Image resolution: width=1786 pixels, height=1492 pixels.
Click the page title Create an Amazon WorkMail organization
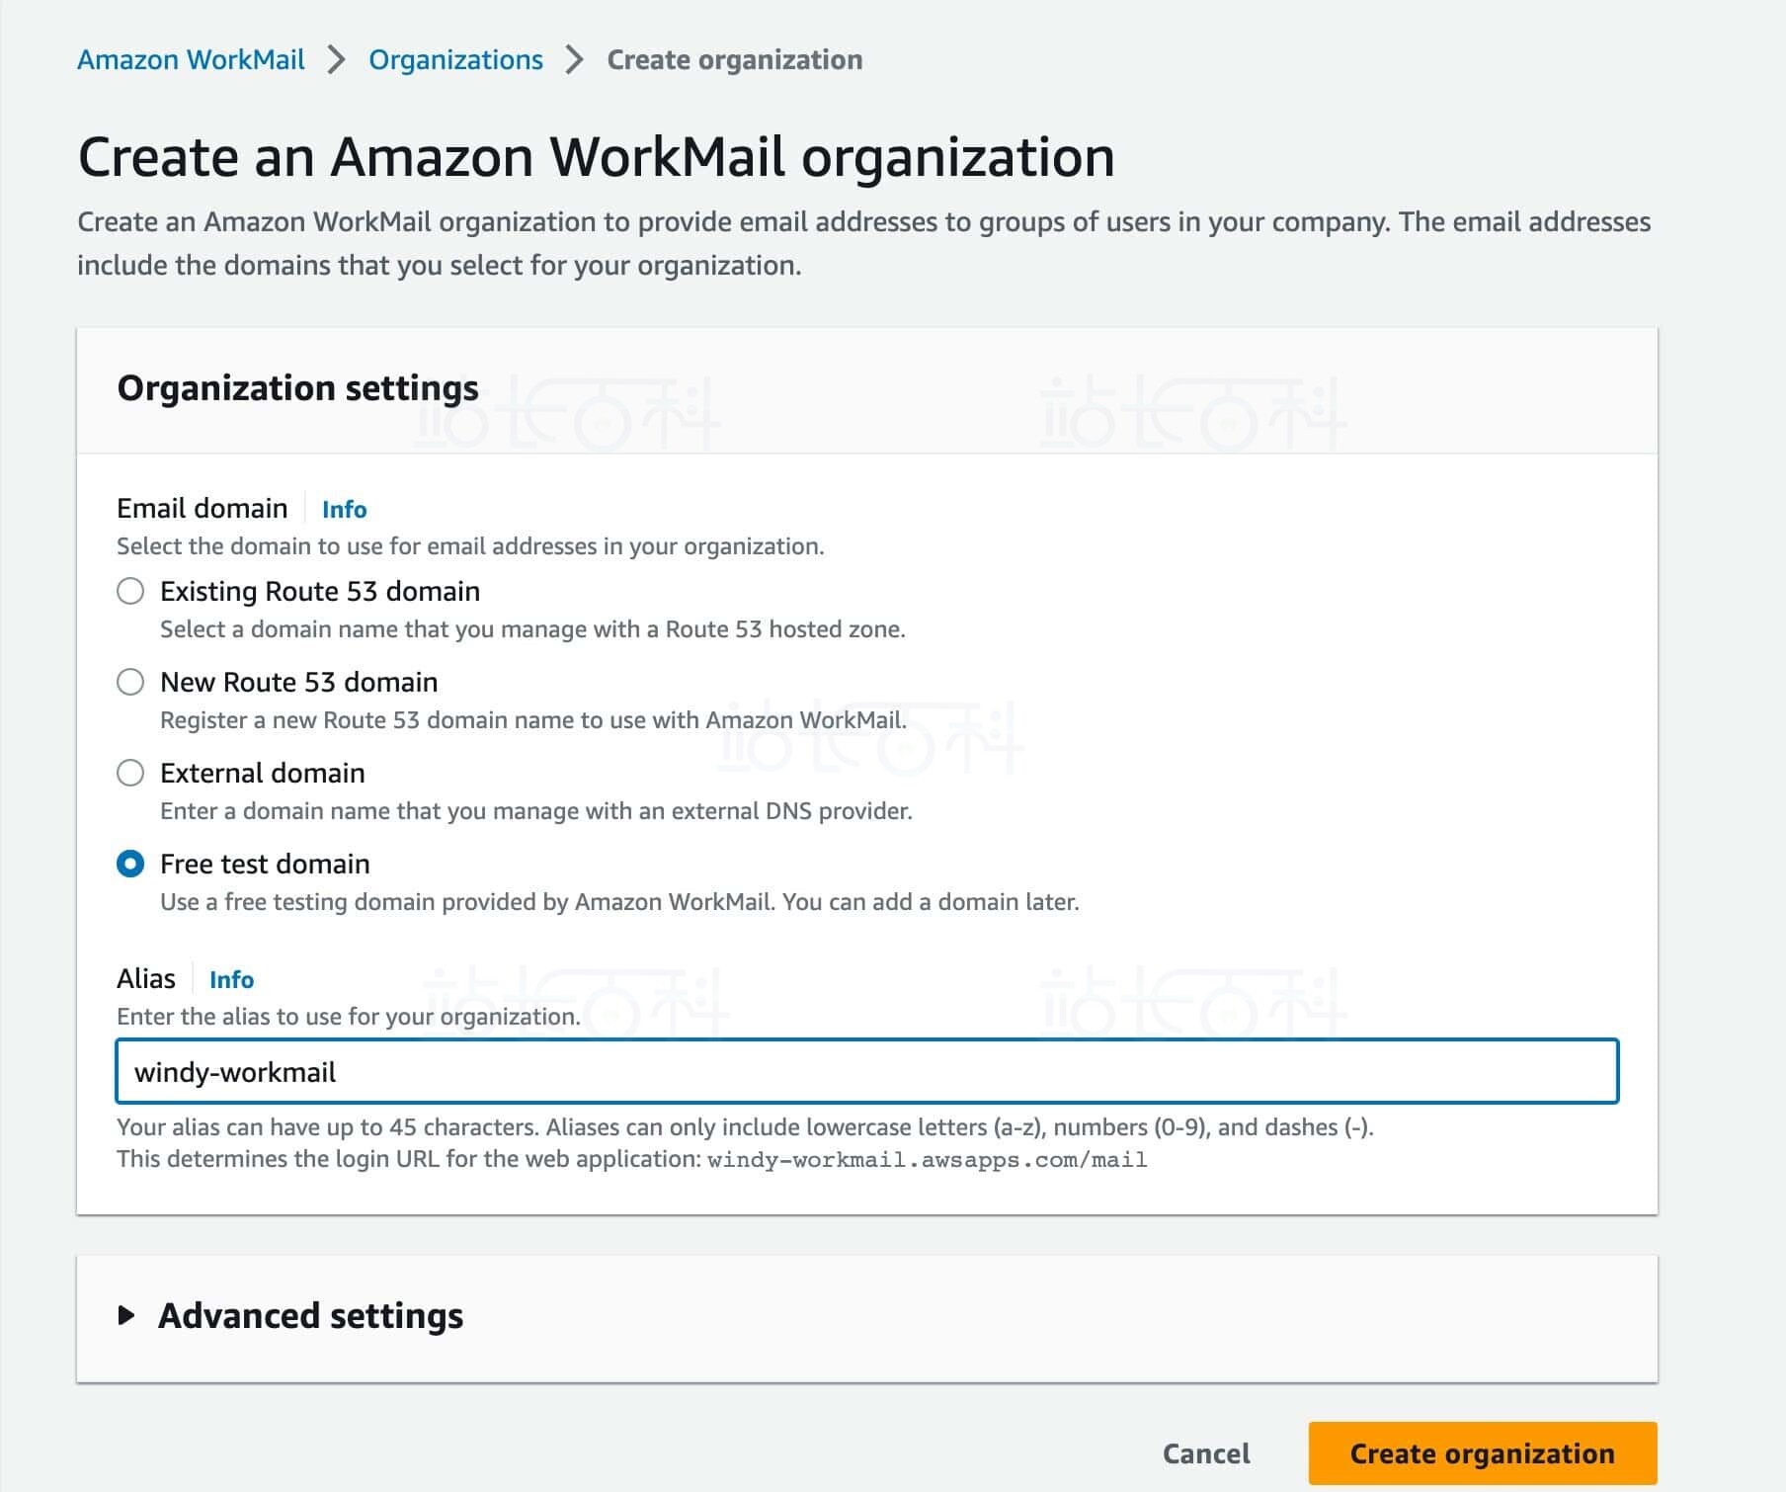point(596,158)
